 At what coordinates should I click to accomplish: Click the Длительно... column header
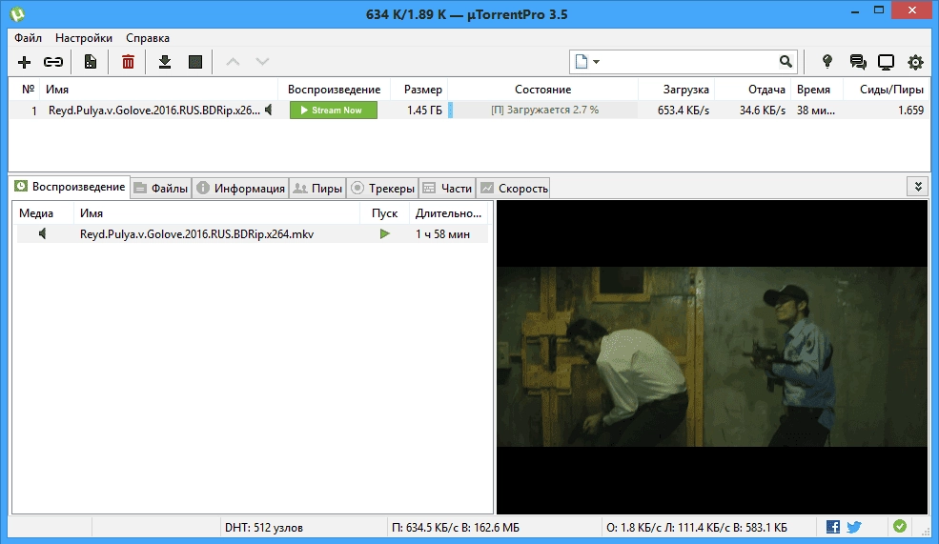[449, 213]
